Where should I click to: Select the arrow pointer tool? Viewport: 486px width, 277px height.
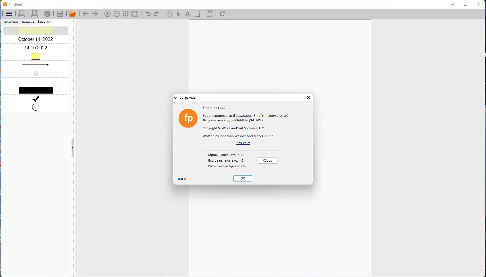[178, 14]
